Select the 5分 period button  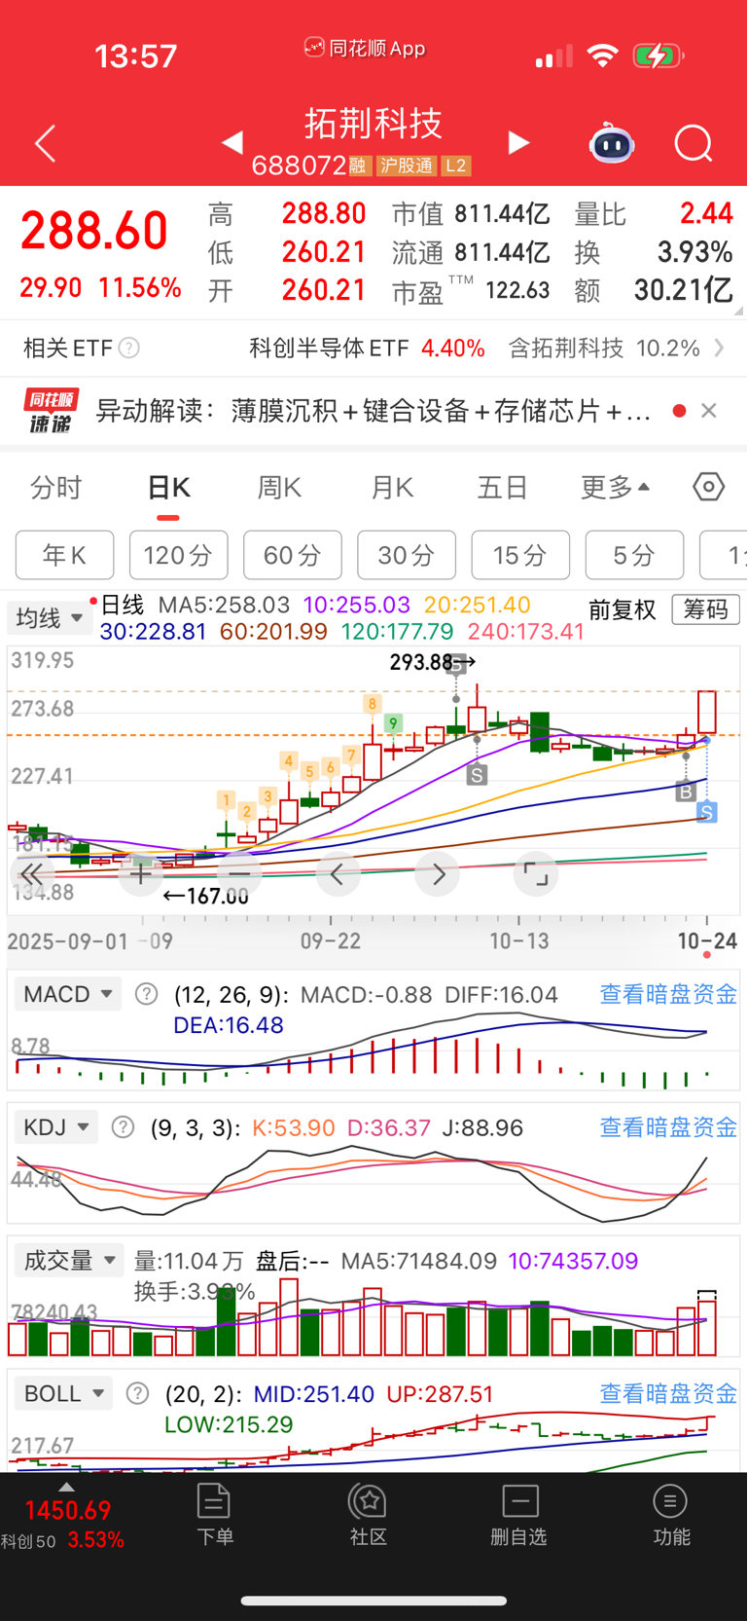click(634, 555)
